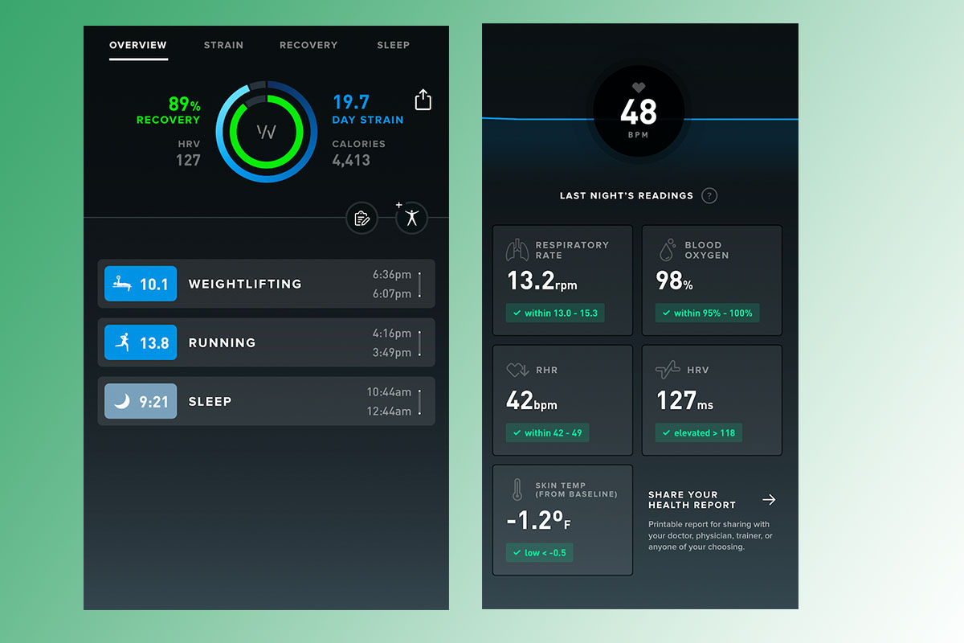Open the Weightlifting activity entry
The image size is (964, 643).
coord(265,283)
